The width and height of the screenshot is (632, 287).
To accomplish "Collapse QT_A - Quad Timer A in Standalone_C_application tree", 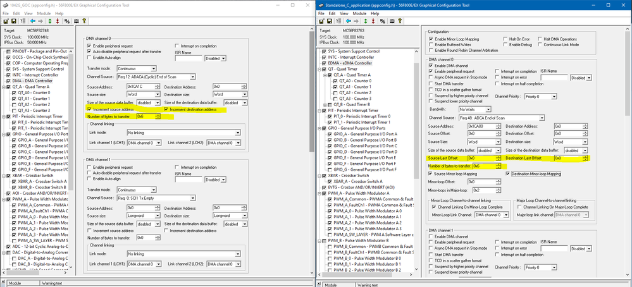I will (x=325, y=75).
